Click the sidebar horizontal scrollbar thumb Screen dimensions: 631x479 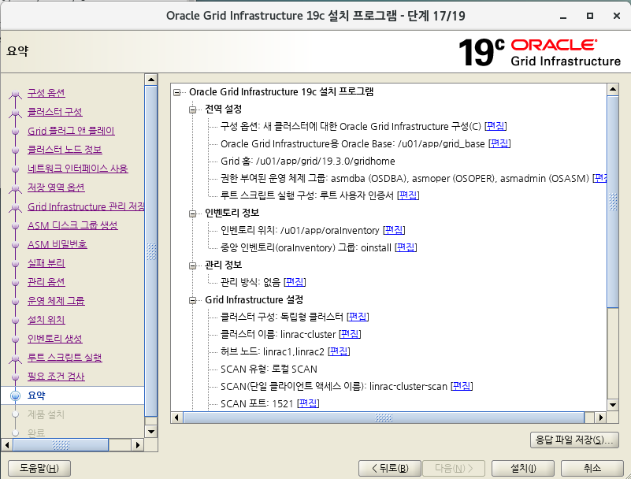tap(61, 445)
